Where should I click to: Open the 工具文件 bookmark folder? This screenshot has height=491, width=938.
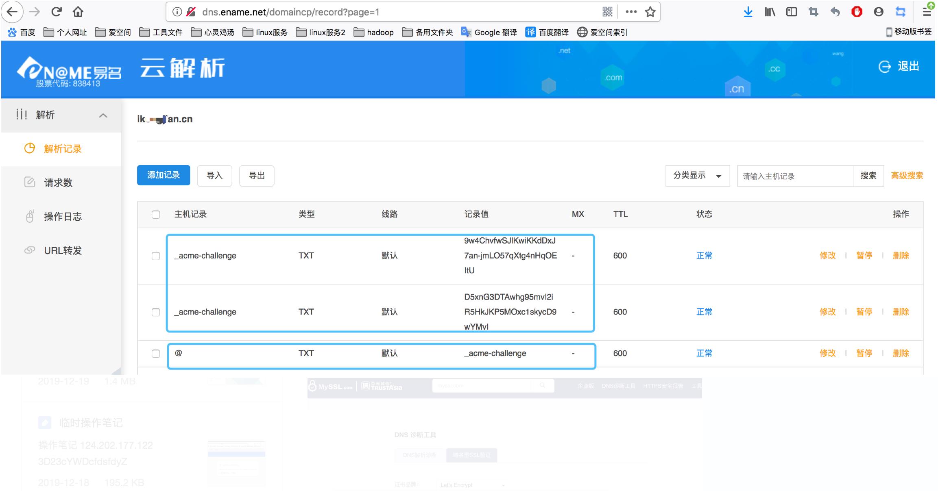click(x=161, y=32)
